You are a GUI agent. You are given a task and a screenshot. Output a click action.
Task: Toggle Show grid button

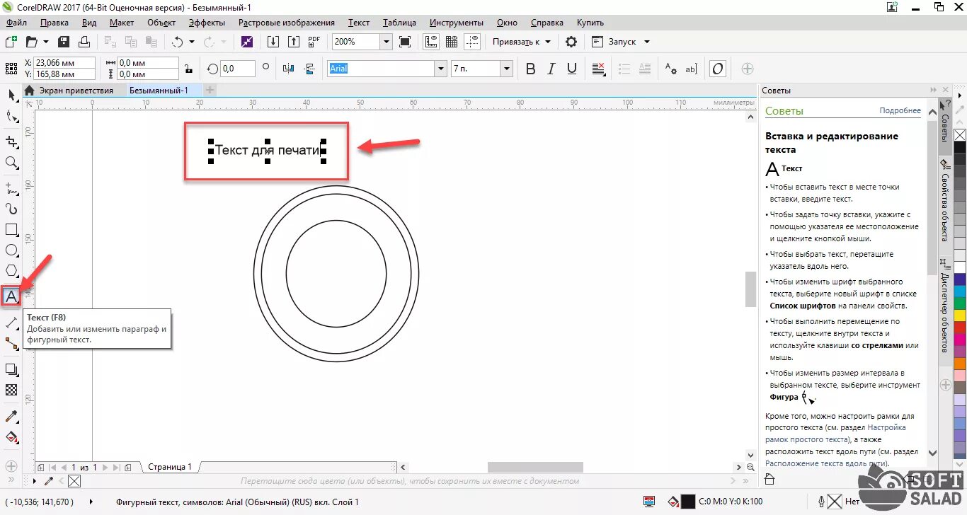click(452, 42)
